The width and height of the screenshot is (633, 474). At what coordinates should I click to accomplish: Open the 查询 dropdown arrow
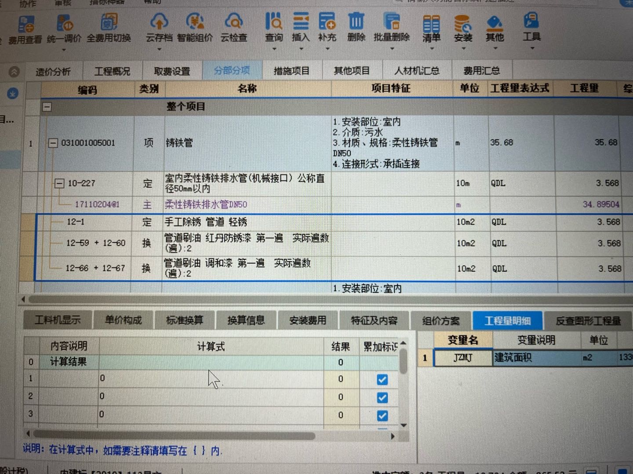tap(274, 49)
